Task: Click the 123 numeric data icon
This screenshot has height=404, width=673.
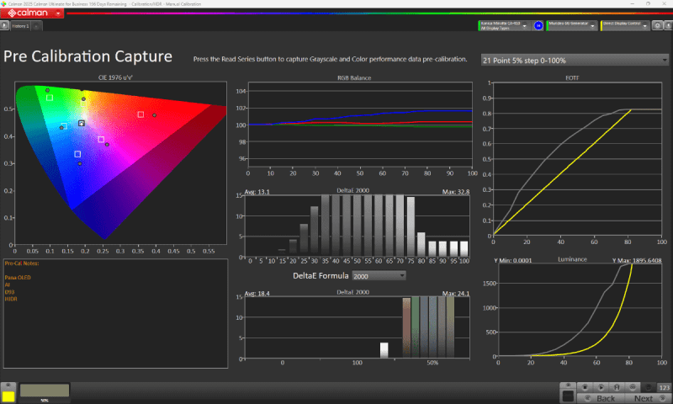Action: tap(664, 387)
